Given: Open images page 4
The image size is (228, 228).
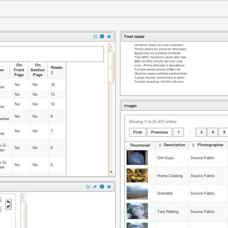Looking at the screenshot, I should tap(212, 132).
